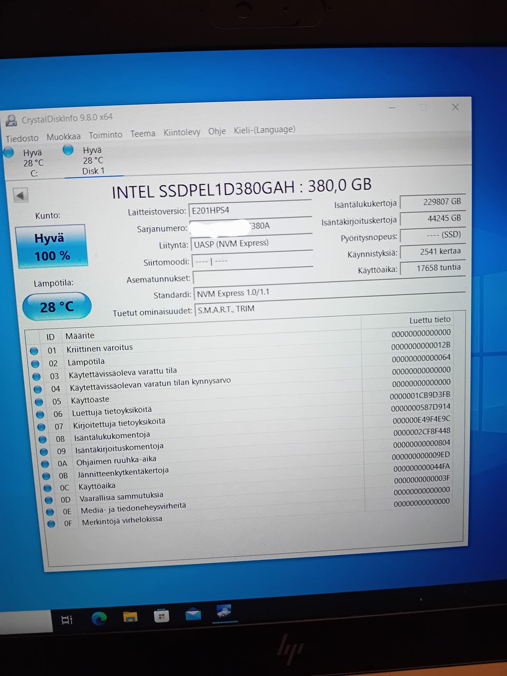Click the Luettu tieto column header
Screen dimensions: 507x676
(430, 320)
